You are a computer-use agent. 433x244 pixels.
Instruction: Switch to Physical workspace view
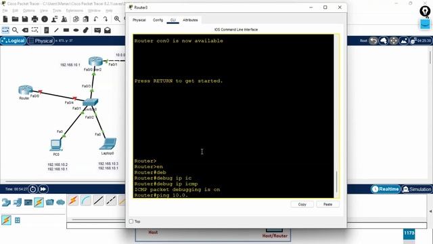tap(41, 41)
